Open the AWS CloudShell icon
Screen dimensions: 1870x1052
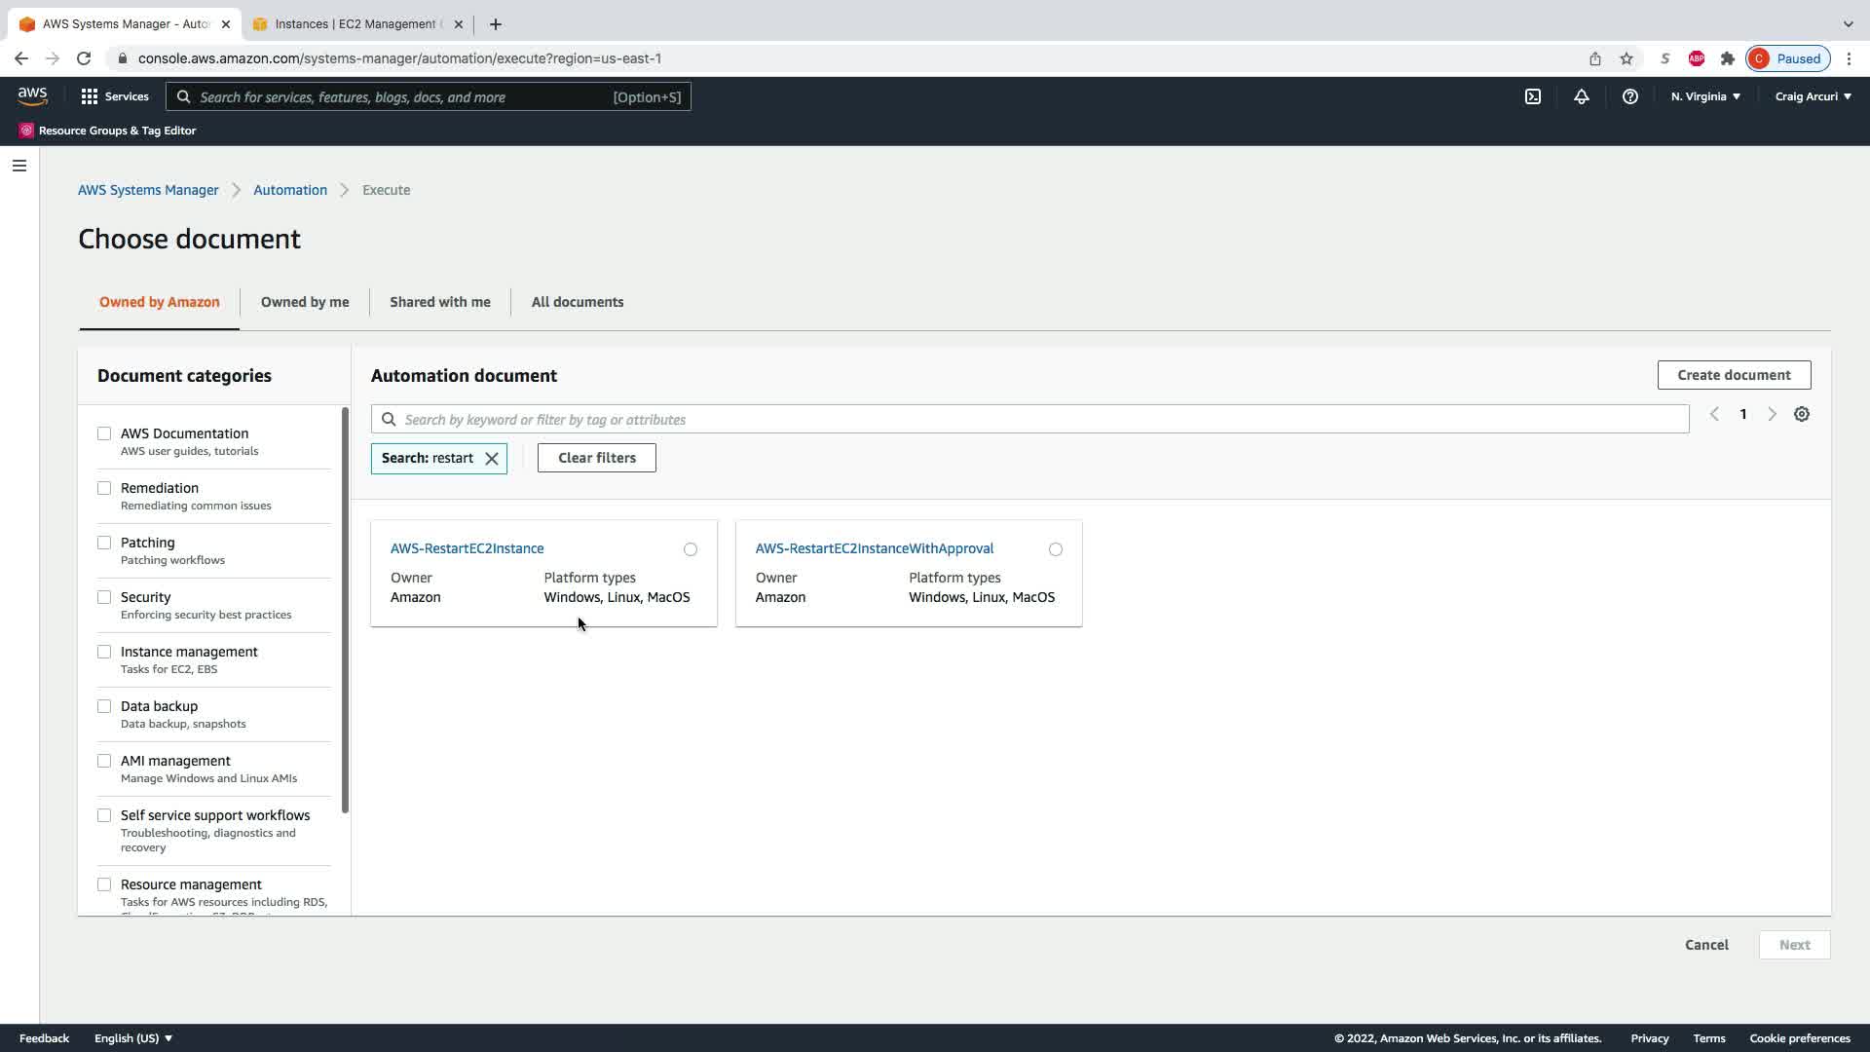(x=1533, y=96)
